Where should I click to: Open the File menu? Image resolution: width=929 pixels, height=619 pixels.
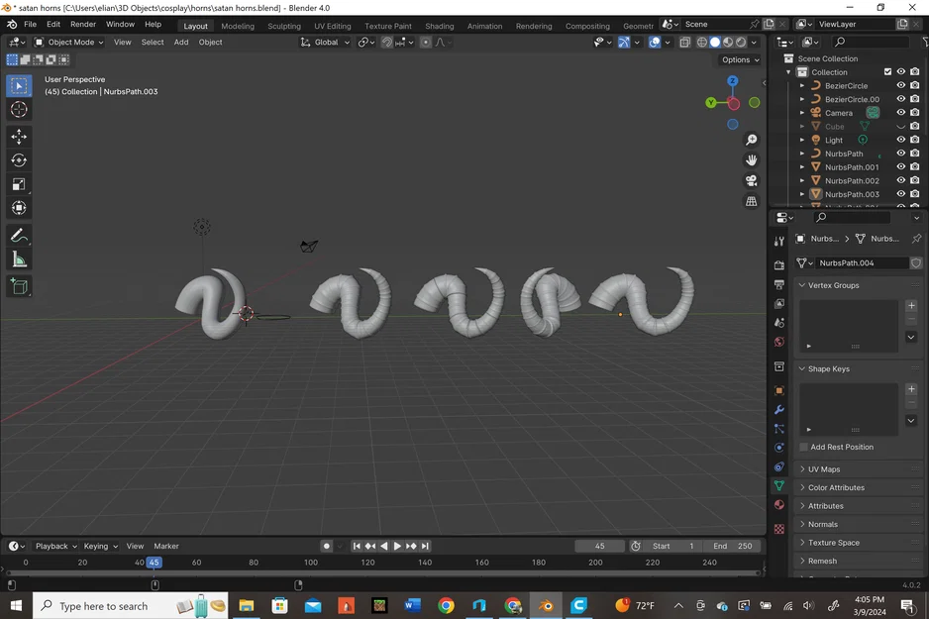click(31, 25)
